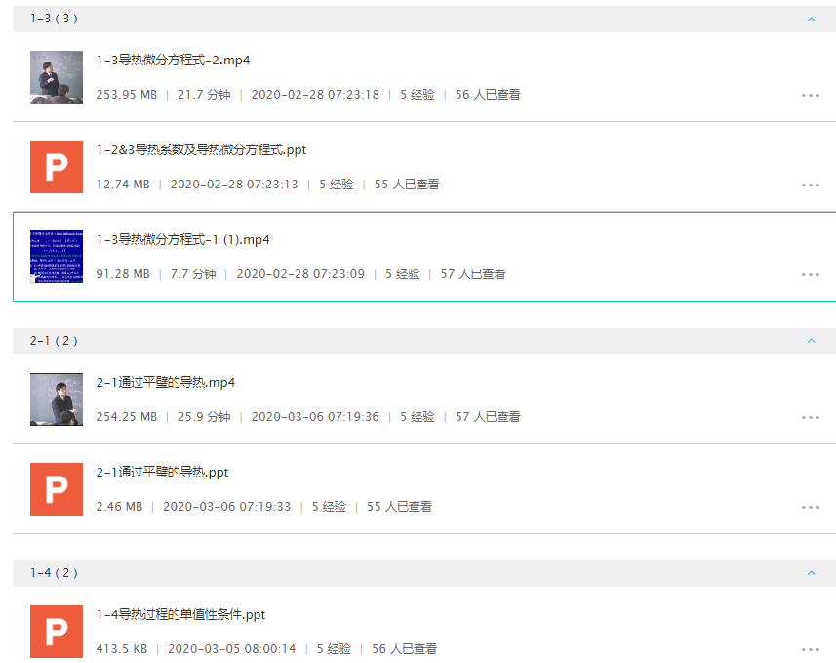This screenshot has width=836, height=663.
Task: Open more options for 1-4导热过程的单值性条件.ppt
Action: 810,650
